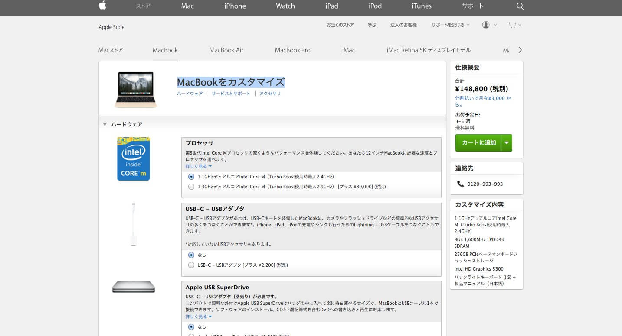The image size is (622, 336).
Task: Open Mac in top navigation
Action: pyautogui.click(x=187, y=6)
